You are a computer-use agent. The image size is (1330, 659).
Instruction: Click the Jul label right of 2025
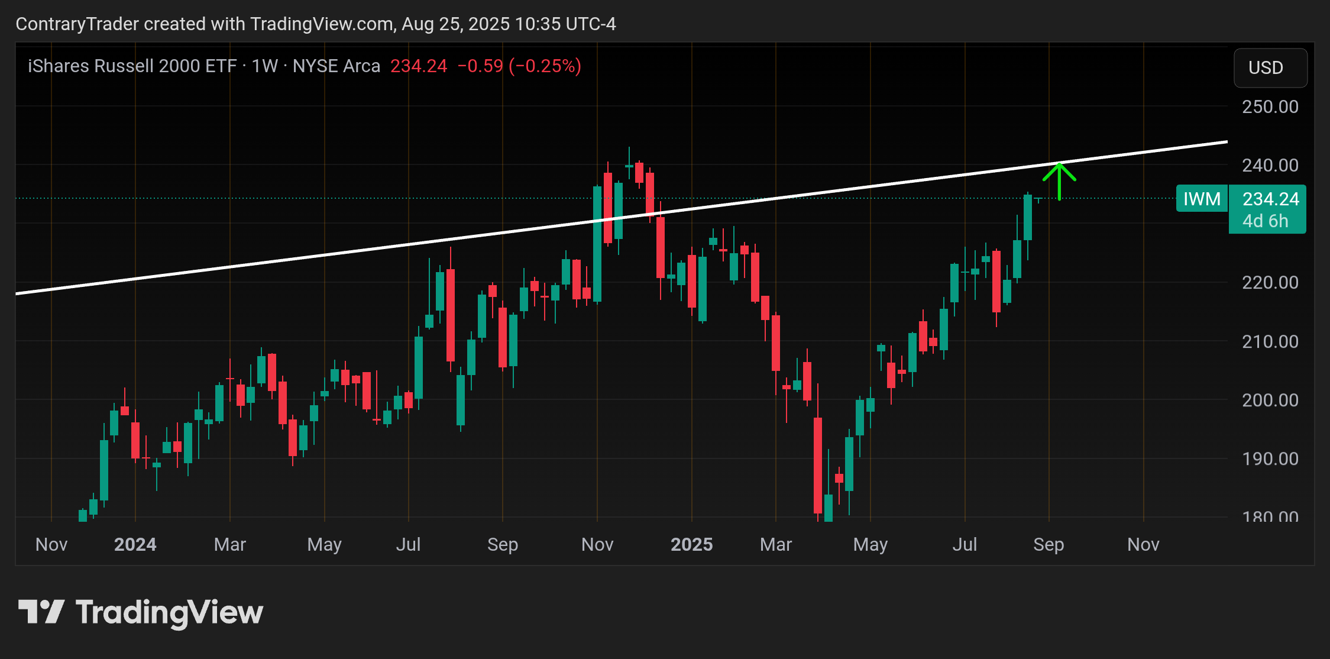click(x=965, y=544)
